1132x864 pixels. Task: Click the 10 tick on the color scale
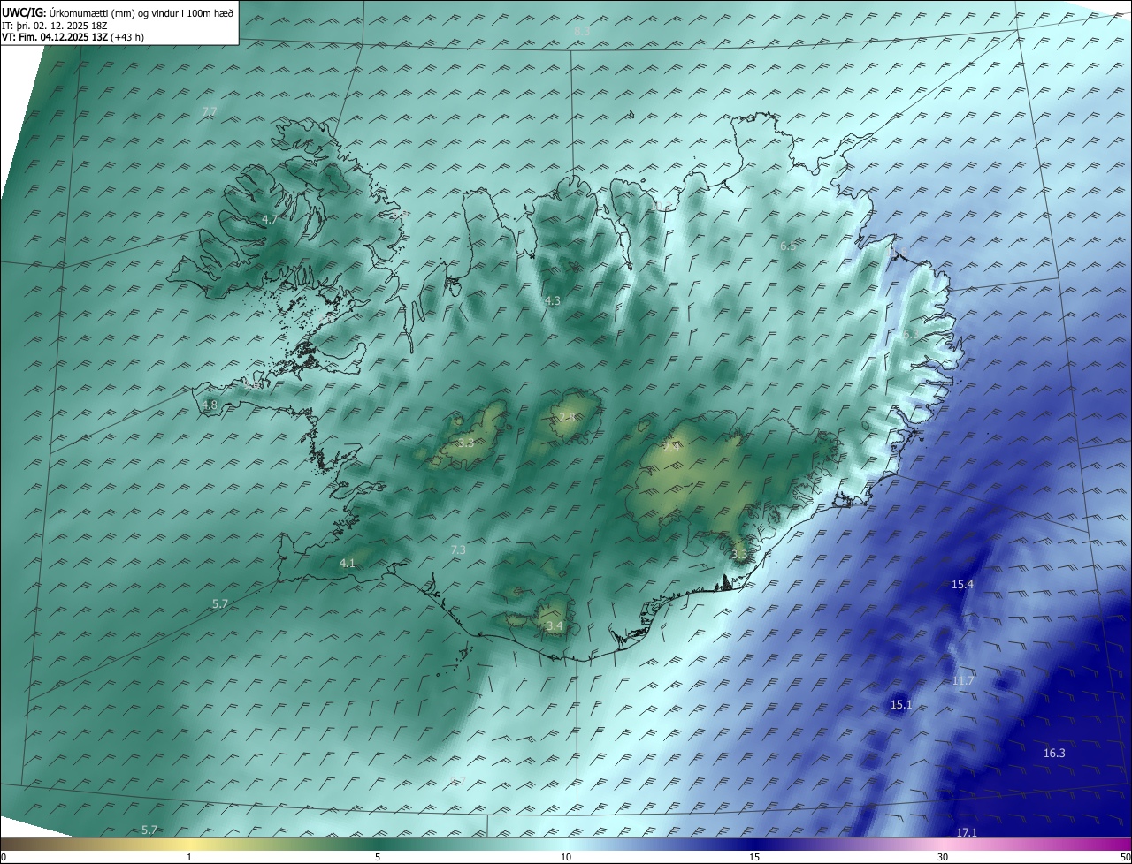point(566,858)
